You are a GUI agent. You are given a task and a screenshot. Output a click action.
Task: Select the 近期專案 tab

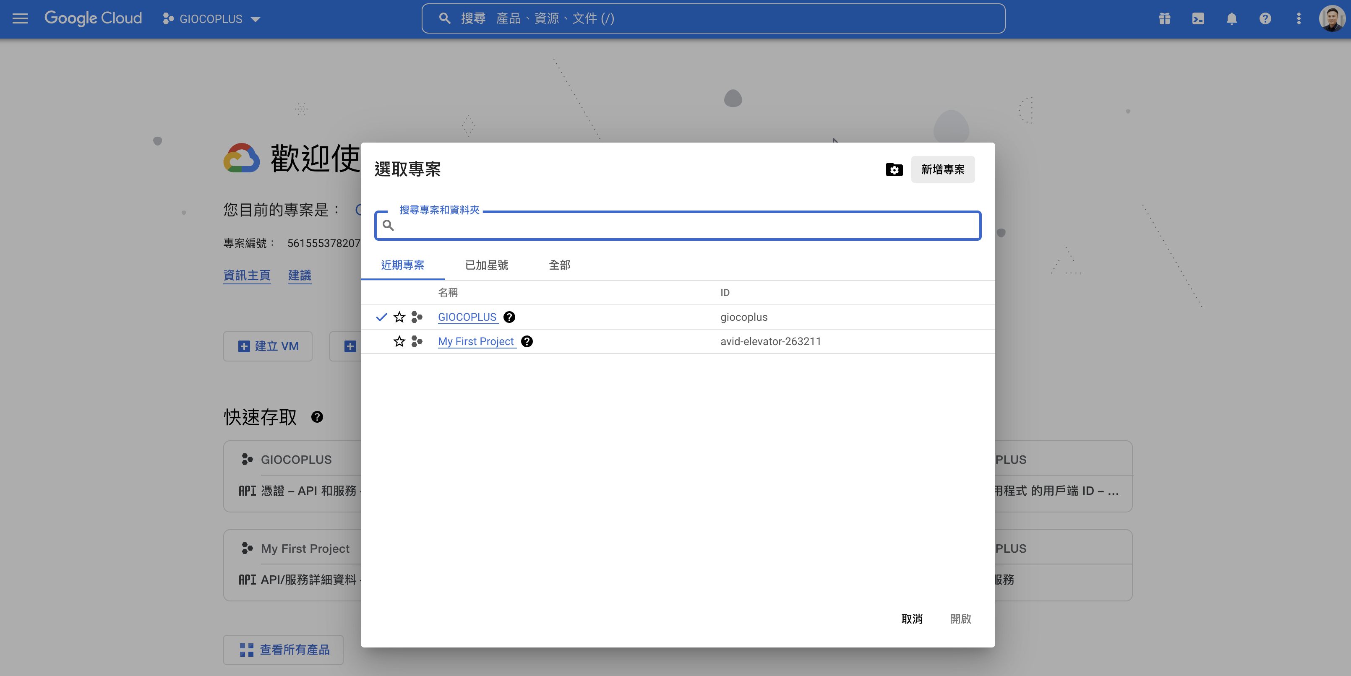(x=402, y=265)
